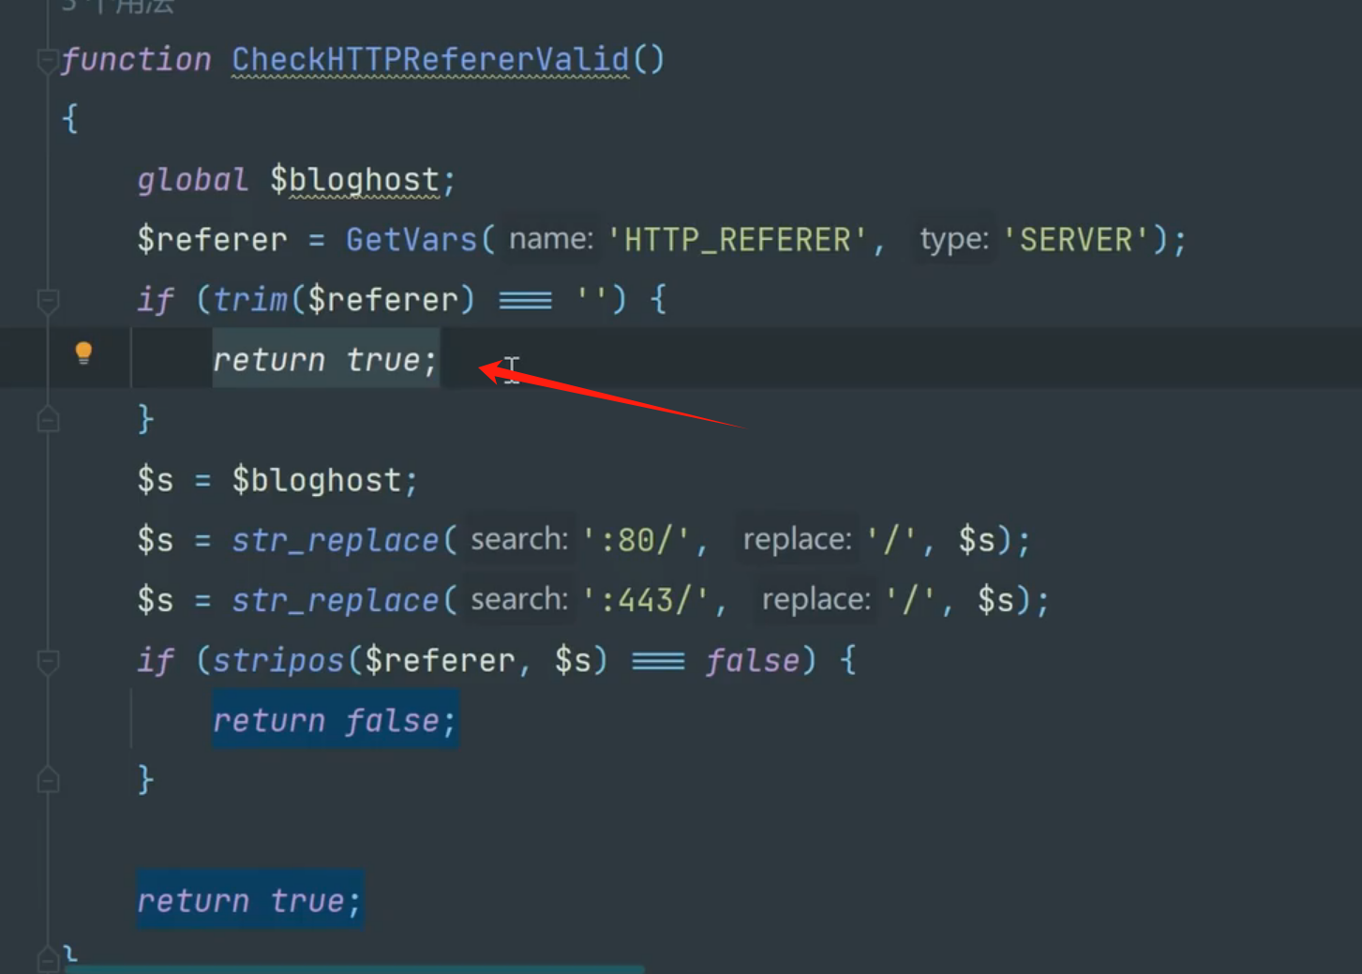
Task: Click the CheckHTTPRefererValid function name
Action: pyautogui.click(x=430, y=60)
